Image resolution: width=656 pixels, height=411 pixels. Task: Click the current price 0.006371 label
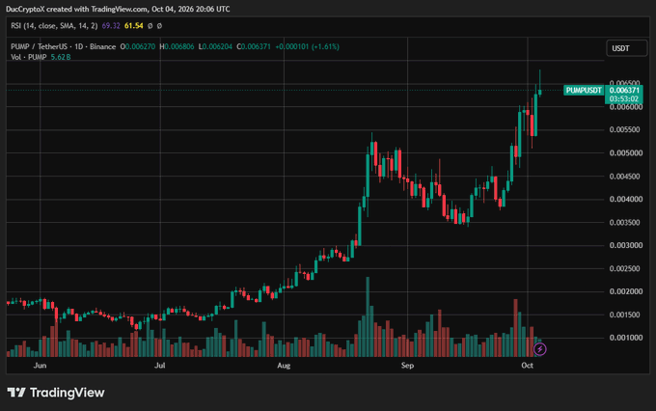(x=624, y=90)
